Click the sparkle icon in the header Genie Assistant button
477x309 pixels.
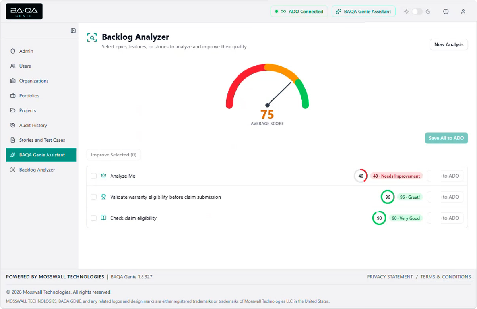pos(339,12)
